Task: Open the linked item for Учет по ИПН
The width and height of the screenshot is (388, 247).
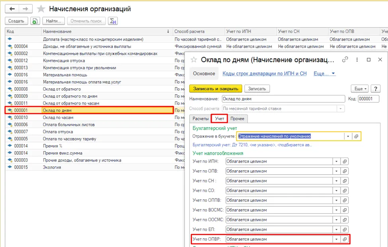Action: click(345, 161)
